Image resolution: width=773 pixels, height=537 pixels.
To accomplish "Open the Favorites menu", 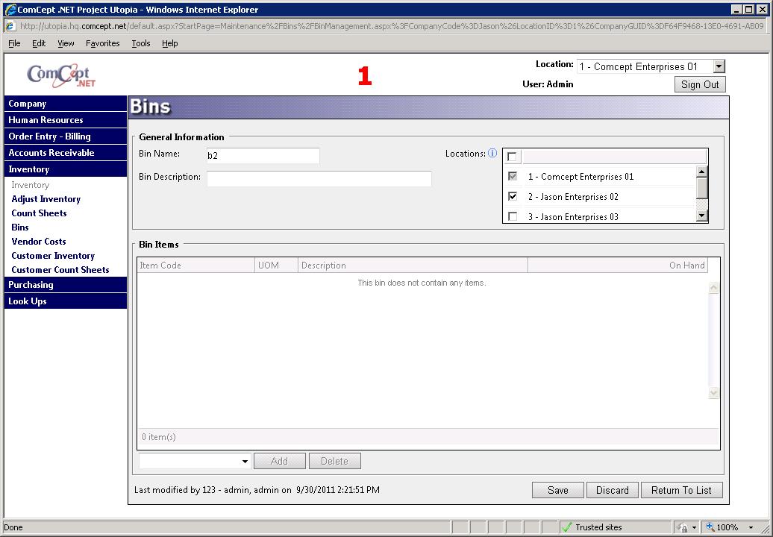I will click(x=102, y=43).
